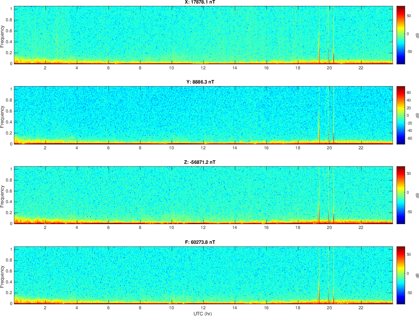Click the 60 tick on the Y colorbar
This screenshot has width=419, height=316.
pos(409,93)
